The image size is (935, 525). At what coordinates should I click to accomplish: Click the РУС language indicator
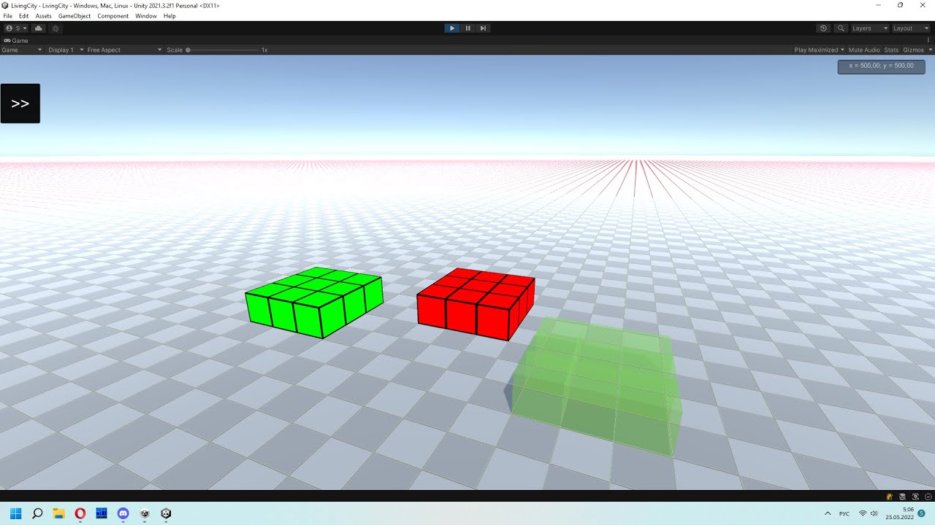click(x=844, y=513)
